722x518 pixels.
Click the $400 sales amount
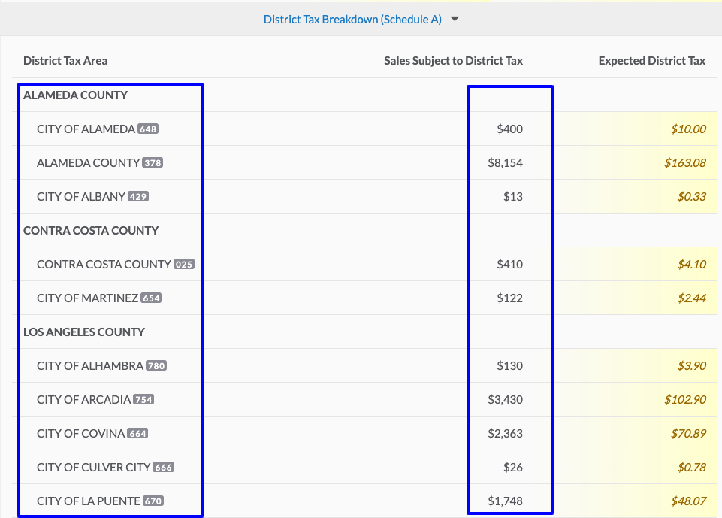click(509, 129)
